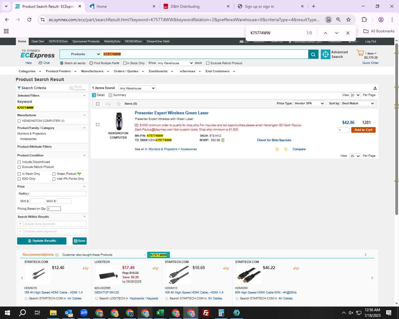
Task: Open Show warehouse stock dropdown
Action: point(175,63)
